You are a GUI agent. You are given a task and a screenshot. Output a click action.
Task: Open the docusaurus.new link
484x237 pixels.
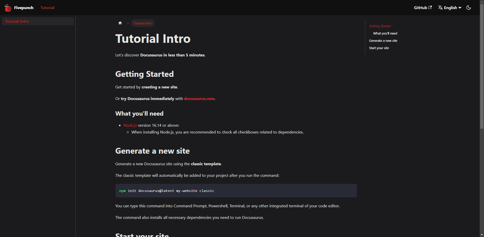coord(199,98)
